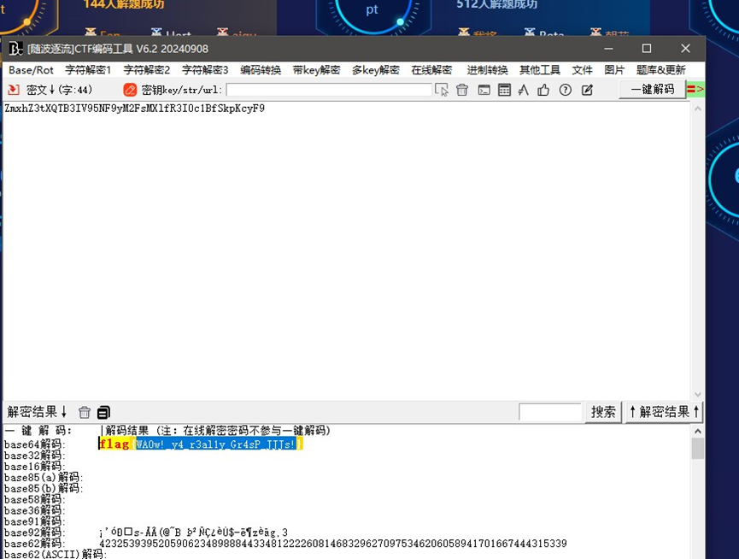Screen dimensions: 739x559
Task: Click the edit notes pencil icon
Action: coord(587,90)
